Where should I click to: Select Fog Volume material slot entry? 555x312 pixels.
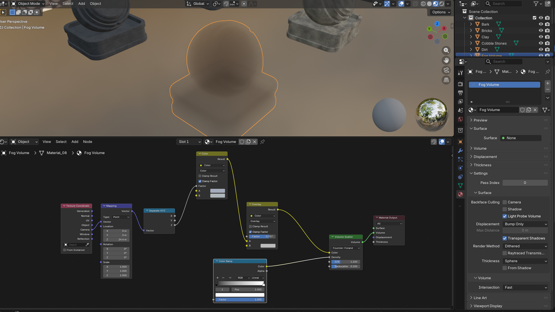(504, 85)
